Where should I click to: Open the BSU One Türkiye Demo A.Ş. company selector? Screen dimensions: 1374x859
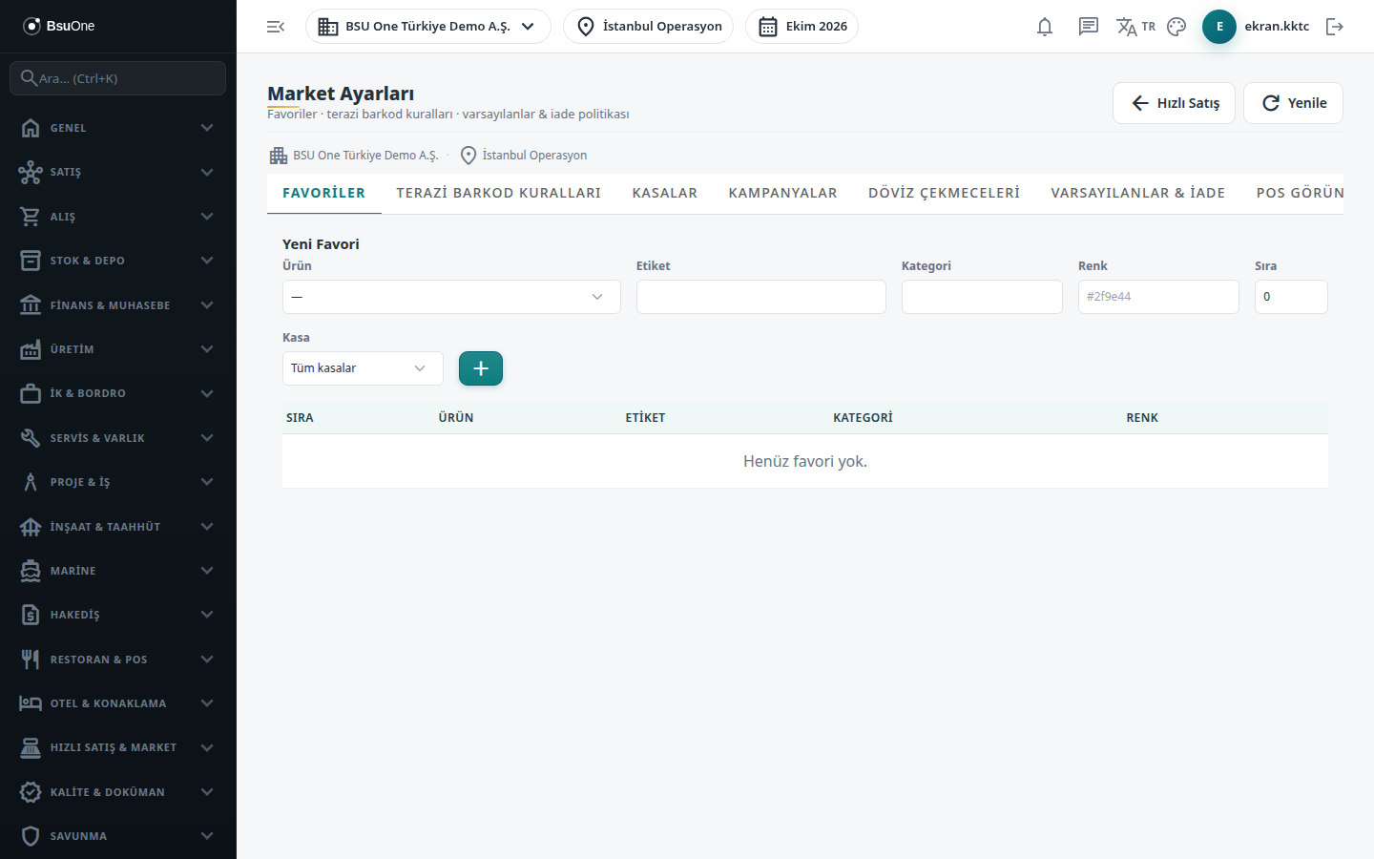click(427, 27)
